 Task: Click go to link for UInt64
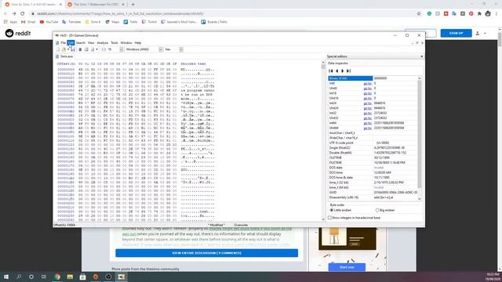tap(368, 128)
